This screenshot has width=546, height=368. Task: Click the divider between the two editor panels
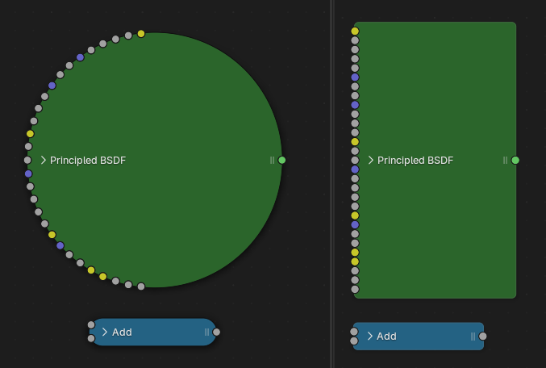click(332, 184)
